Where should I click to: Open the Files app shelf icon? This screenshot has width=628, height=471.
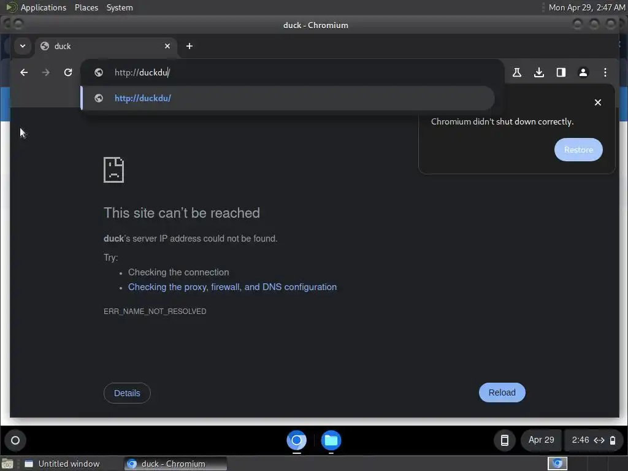pyautogui.click(x=331, y=440)
